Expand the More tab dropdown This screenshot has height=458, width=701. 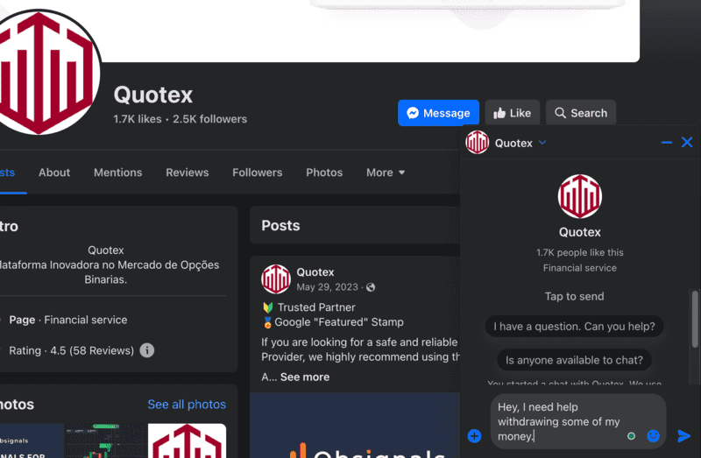click(x=386, y=173)
